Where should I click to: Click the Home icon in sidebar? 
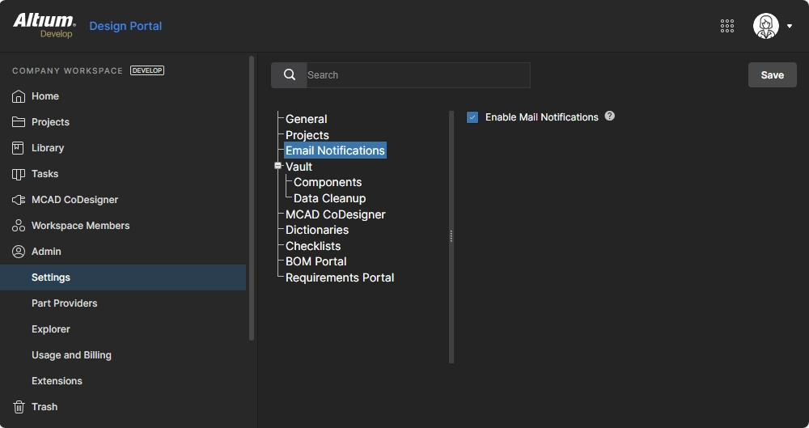pos(19,96)
